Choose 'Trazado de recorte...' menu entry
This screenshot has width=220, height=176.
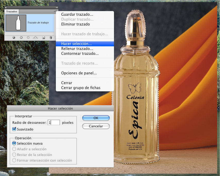coord(85,63)
